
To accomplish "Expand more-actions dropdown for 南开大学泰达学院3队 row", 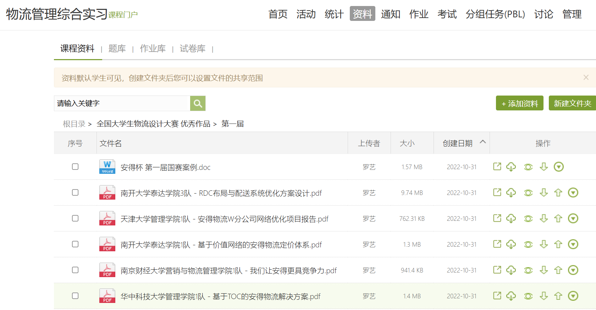I will (x=573, y=193).
